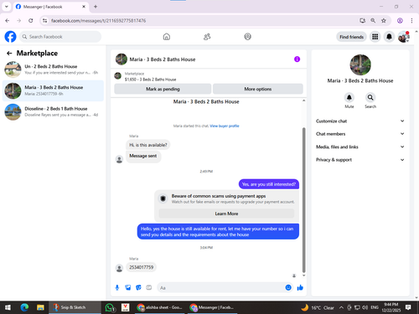This screenshot has width=419, height=314.
Task: Open the Facebook menu grid icon
Action: (375, 37)
